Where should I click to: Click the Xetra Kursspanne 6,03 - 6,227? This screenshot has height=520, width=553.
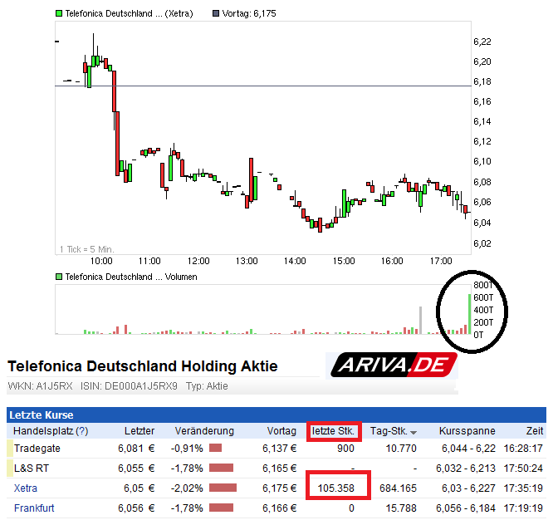click(468, 488)
